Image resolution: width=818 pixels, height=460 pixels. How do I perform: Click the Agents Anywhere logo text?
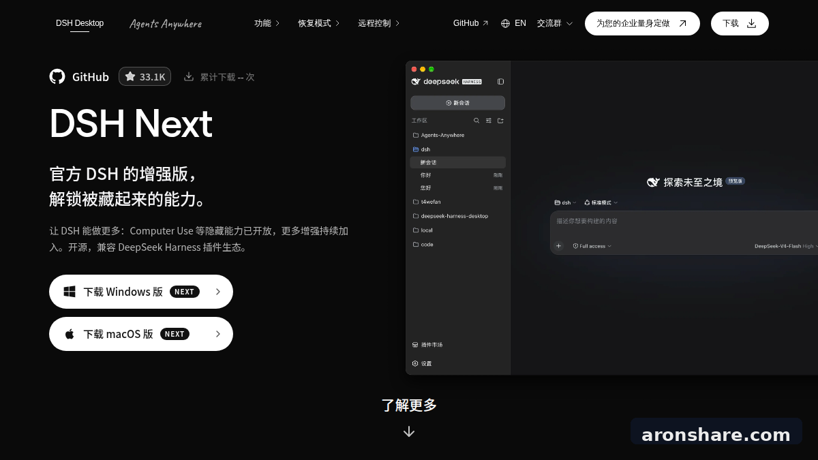(x=166, y=24)
